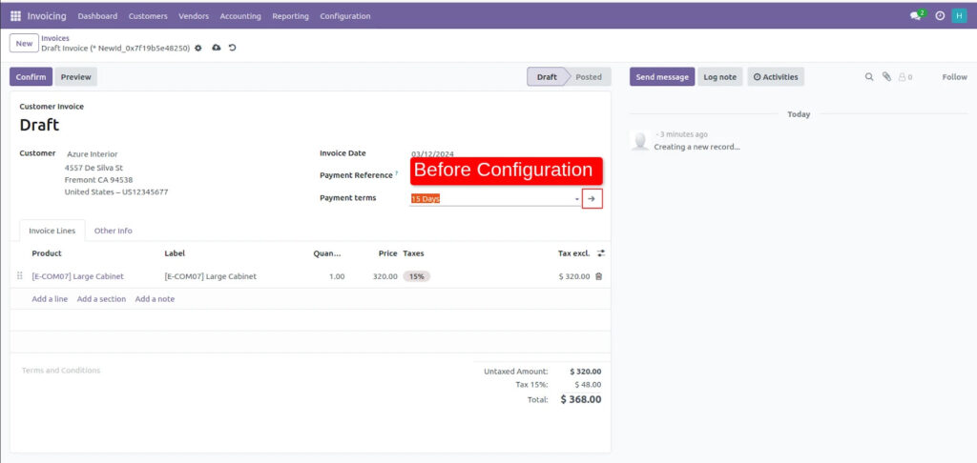Image resolution: width=977 pixels, height=463 pixels.
Task: Click the gear actions icon beside Draft Invoice
Action: [x=198, y=48]
